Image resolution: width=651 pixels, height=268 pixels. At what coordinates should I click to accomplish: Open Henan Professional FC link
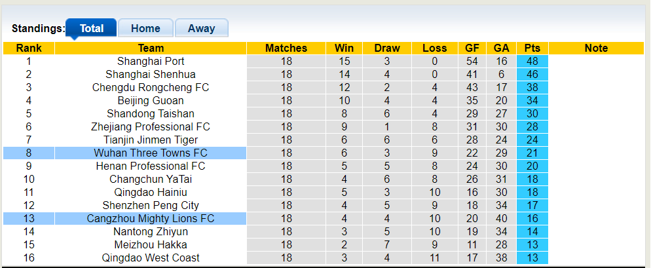[x=151, y=166]
